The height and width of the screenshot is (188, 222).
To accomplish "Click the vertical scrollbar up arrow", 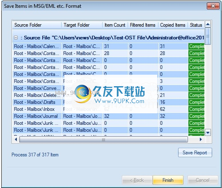I will click(x=208, y=24).
